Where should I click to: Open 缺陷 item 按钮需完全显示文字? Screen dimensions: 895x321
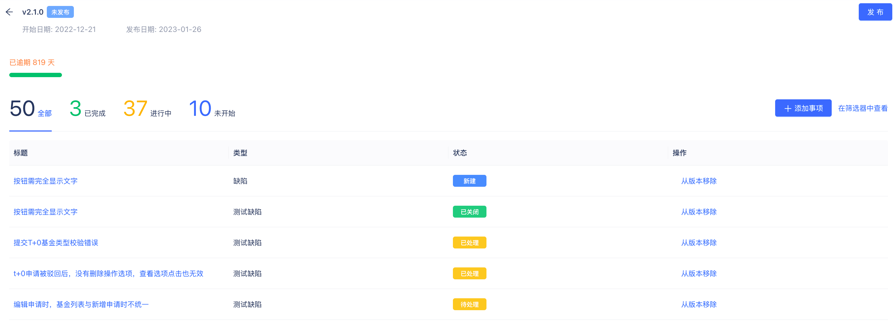point(45,181)
